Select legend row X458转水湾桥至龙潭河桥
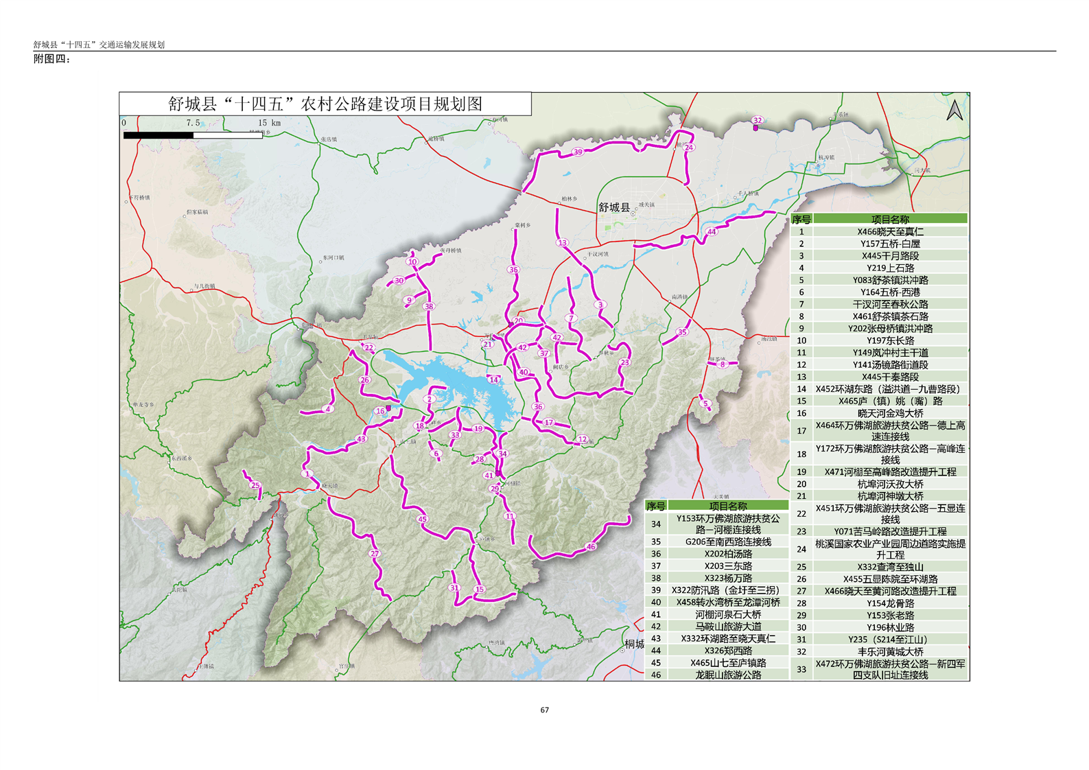The image size is (1089, 770). 716,602
